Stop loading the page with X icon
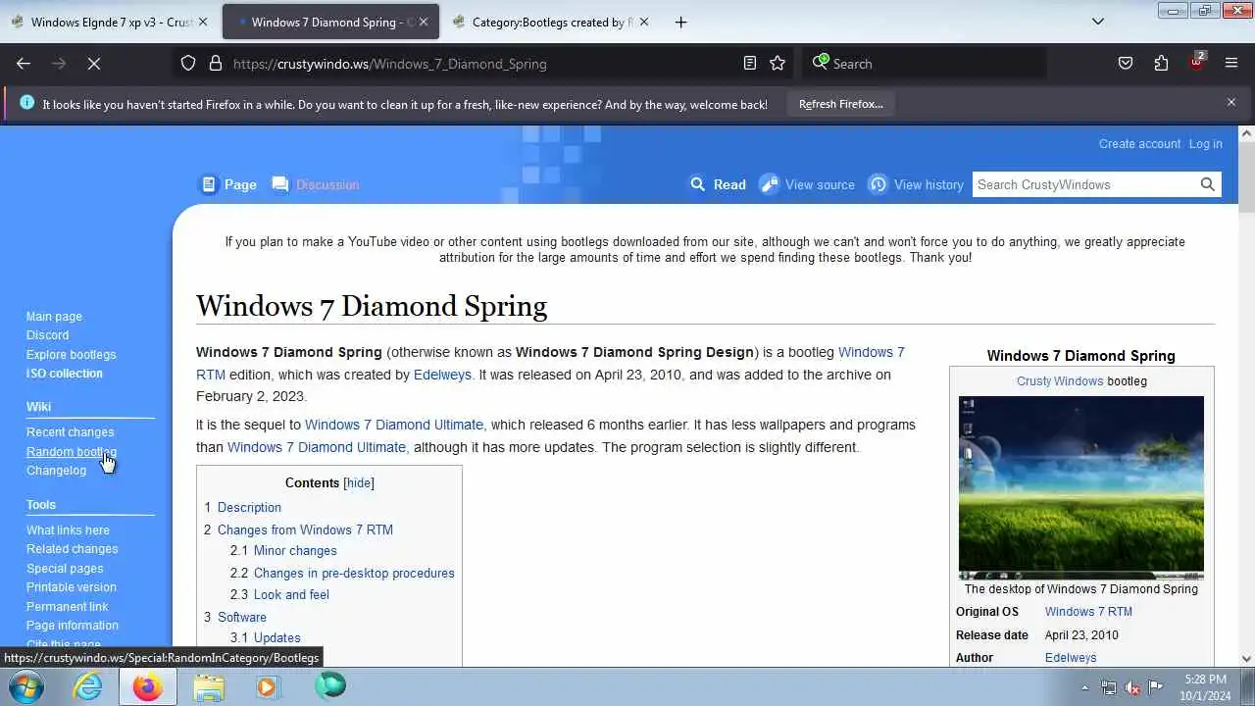This screenshot has width=1255, height=706. click(x=94, y=64)
